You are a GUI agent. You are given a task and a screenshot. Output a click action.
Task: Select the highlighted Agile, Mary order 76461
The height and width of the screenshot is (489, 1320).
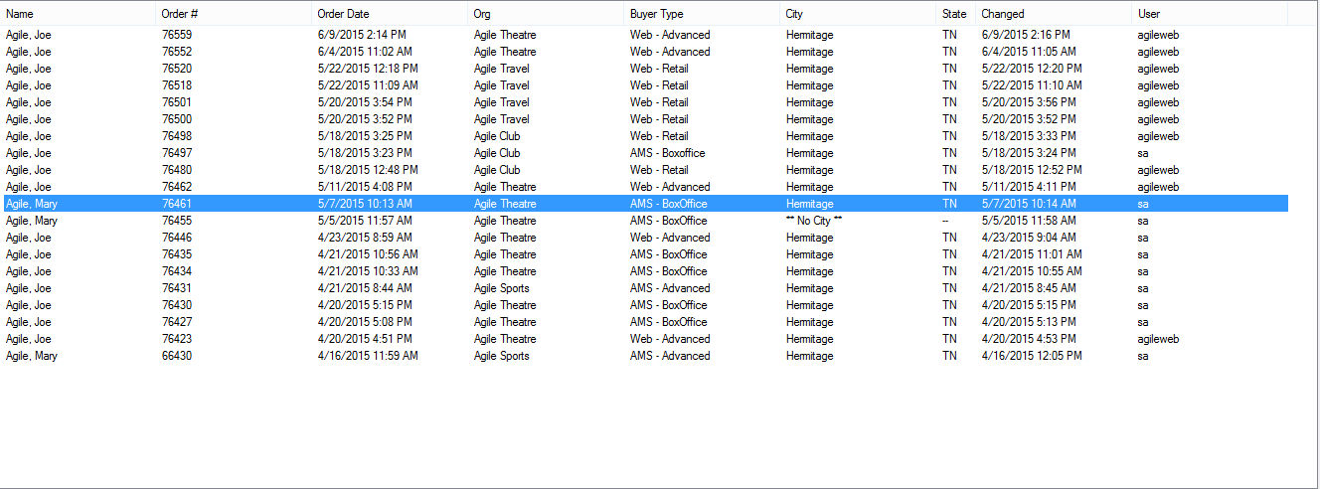(644, 204)
